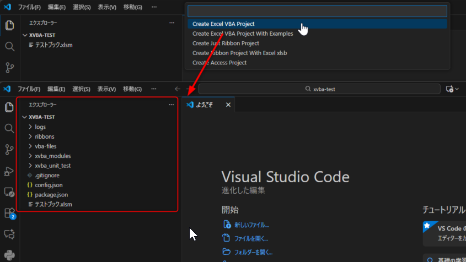The width and height of the screenshot is (466, 262).
Task: Click VS Code logo in lower window
Action: coord(7,89)
